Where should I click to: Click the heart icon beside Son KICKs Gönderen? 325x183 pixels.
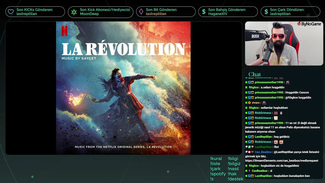point(10,12)
